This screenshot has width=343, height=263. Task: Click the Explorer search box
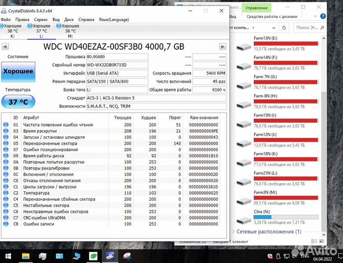click(x=309, y=28)
